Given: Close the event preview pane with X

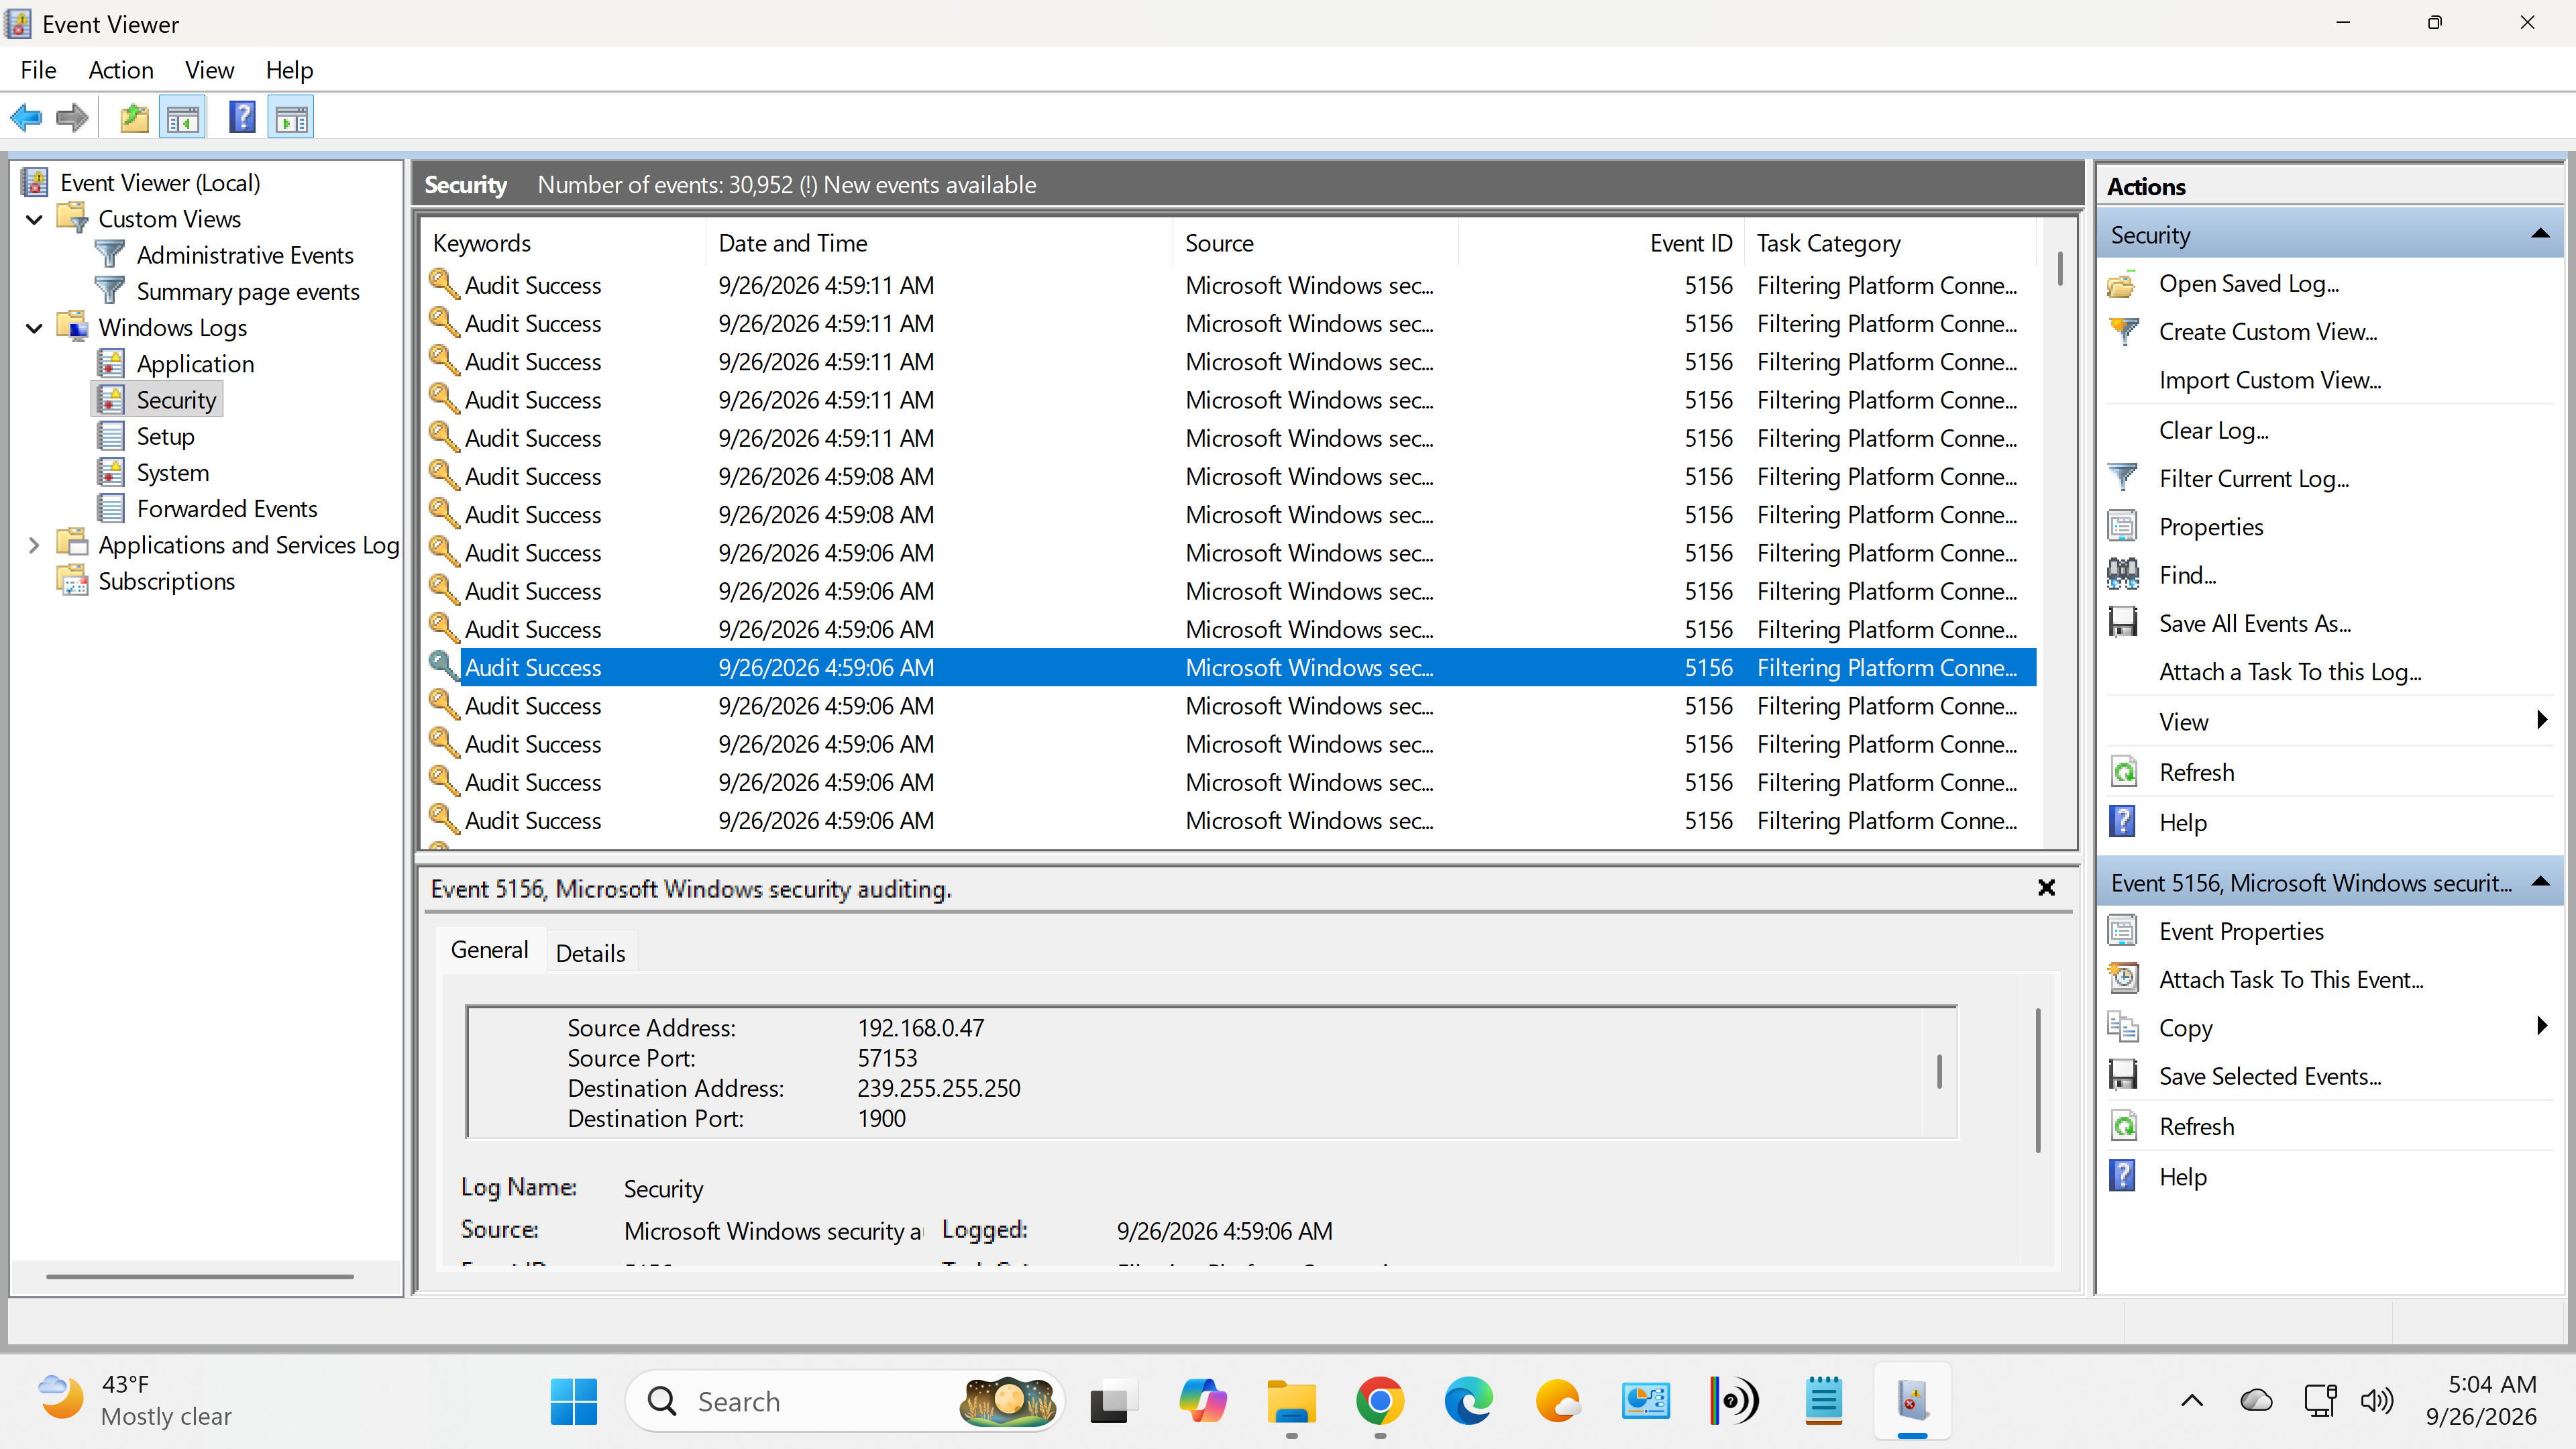Looking at the screenshot, I should point(2046,888).
